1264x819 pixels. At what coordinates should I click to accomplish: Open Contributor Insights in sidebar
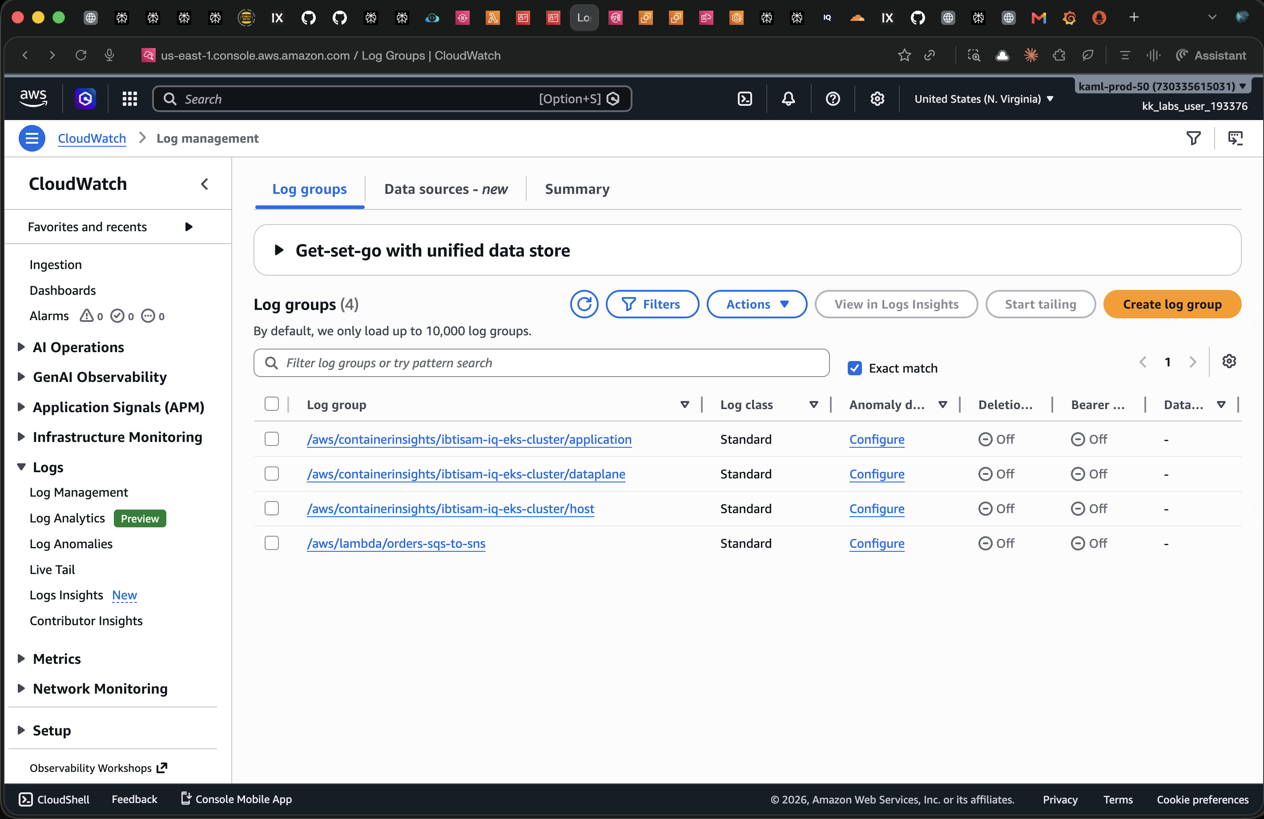pos(85,621)
